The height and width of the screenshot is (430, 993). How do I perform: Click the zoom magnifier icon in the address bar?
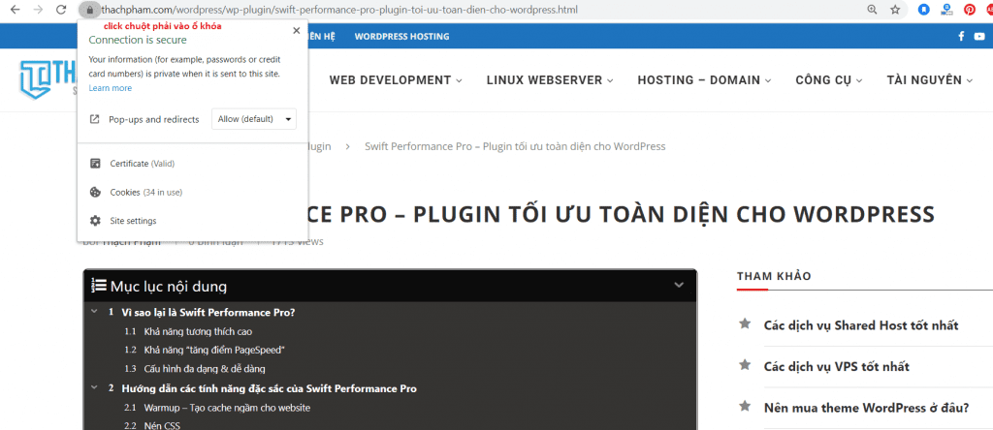click(x=871, y=10)
